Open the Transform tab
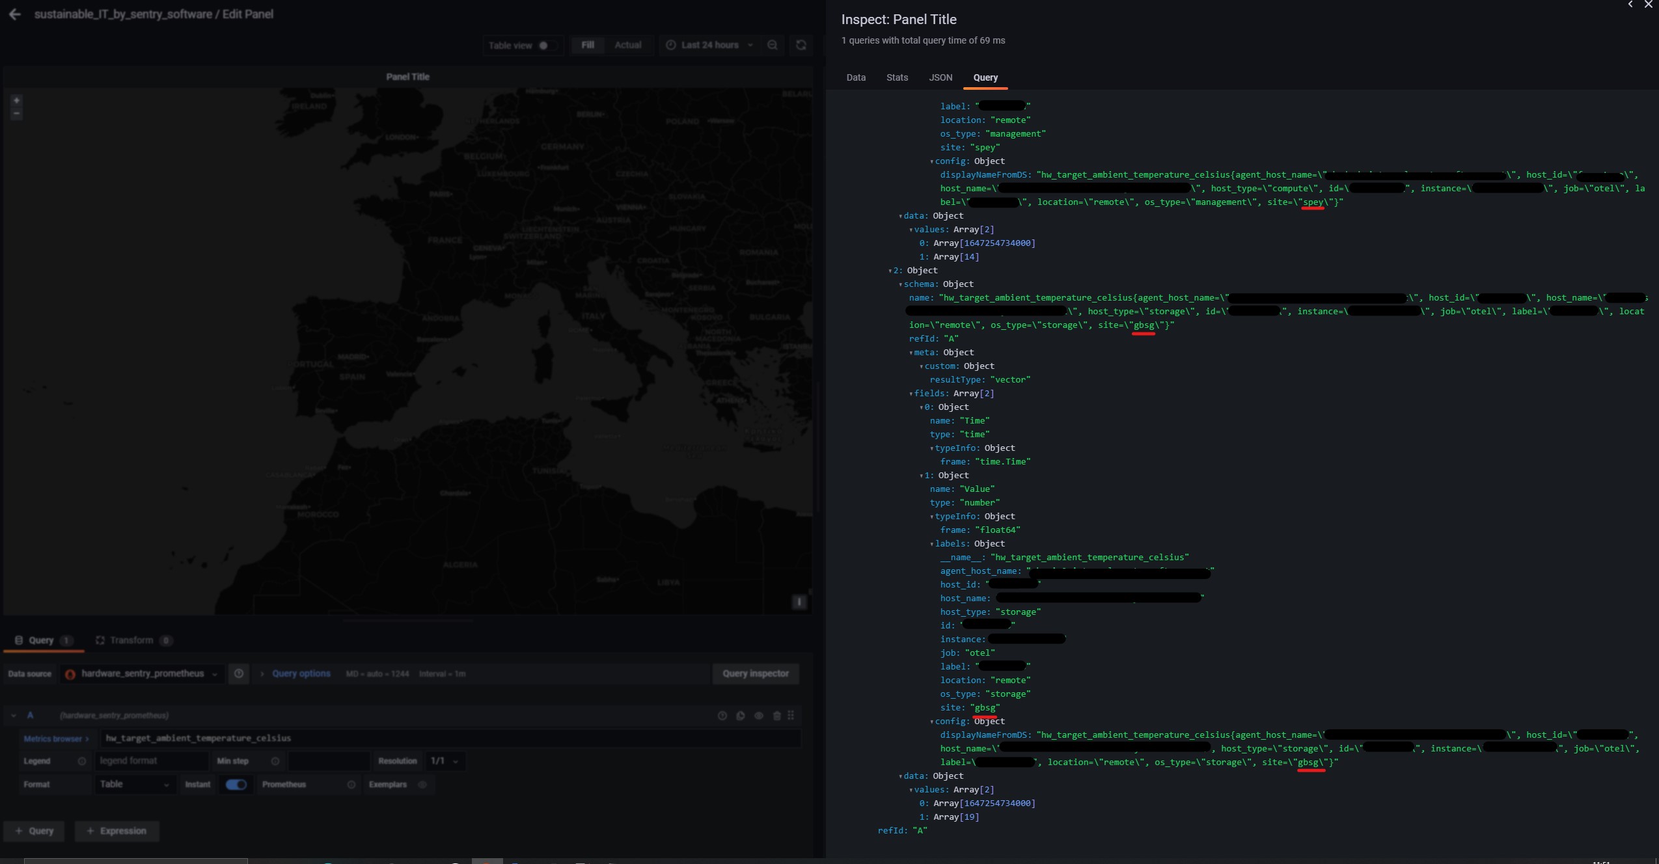Screen dimensions: 1659x864 click(131, 640)
